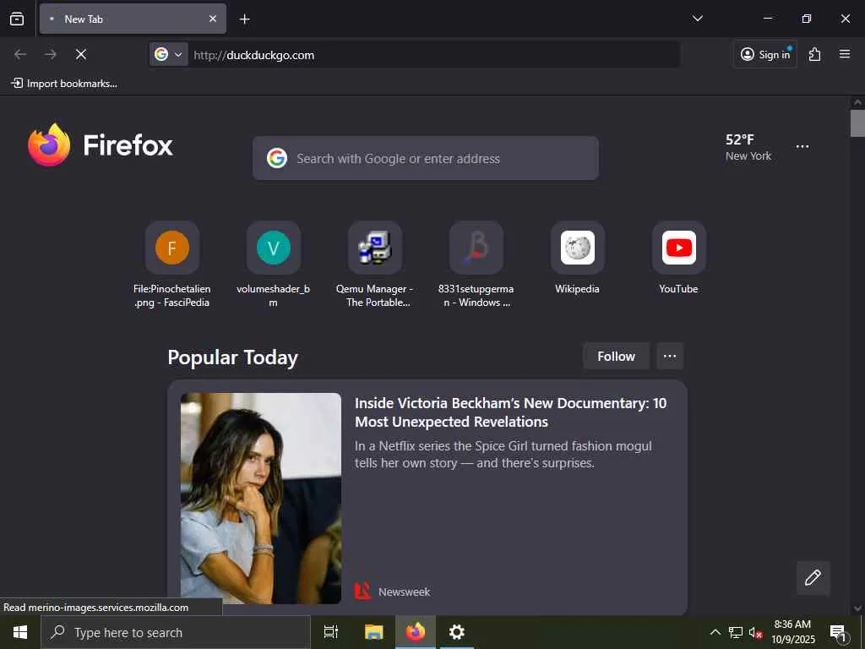Click Import bookmarks in bookmarks toolbar
The height and width of the screenshot is (649, 865).
pos(64,84)
